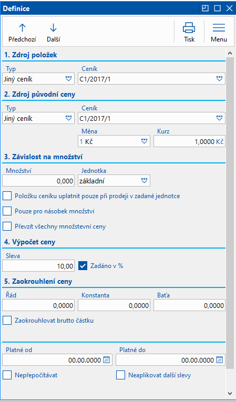Check Převzít všechny množstevní ceny
The image size is (236, 402).
(x=7, y=226)
